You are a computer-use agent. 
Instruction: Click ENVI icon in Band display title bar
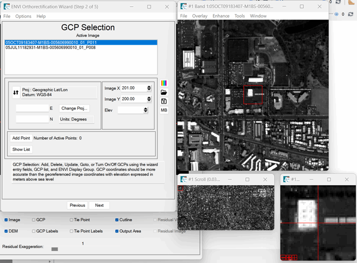(x=184, y=7)
